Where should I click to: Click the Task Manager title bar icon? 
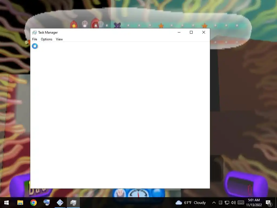click(34, 32)
